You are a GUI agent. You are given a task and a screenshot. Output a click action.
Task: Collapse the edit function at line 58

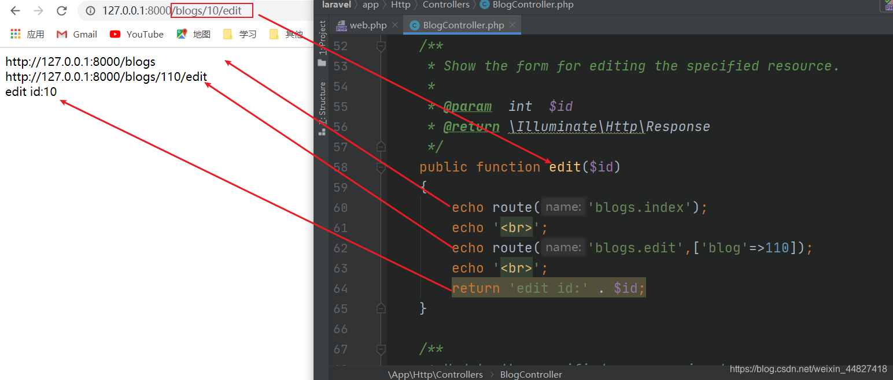[x=381, y=167]
